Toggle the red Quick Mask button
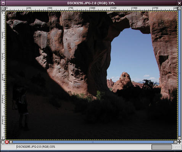The height and width of the screenshot is (152, 182). click(7, 142)
